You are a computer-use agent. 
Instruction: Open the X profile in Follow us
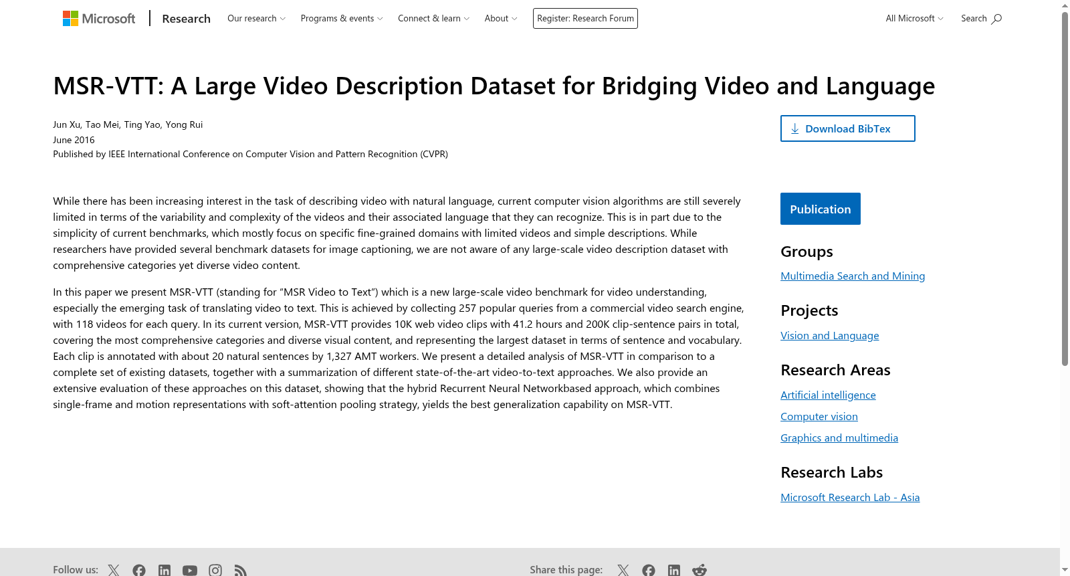[x=114, y=570]
